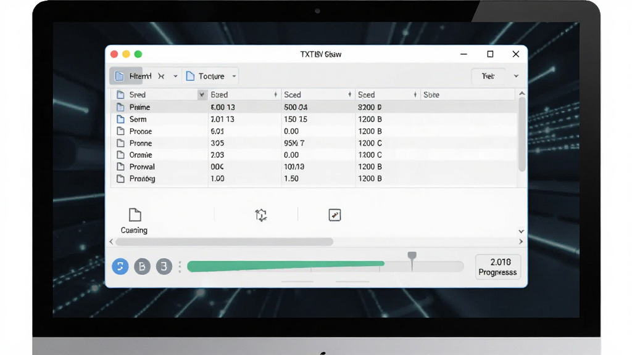Click the vertical scrollbar thumb beside the table

[x=522, y=134]
